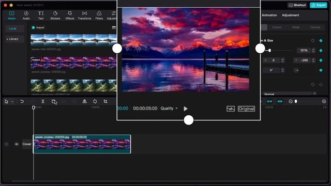
Task: Choose the Select pointer tool
Action: coord(6,101)
